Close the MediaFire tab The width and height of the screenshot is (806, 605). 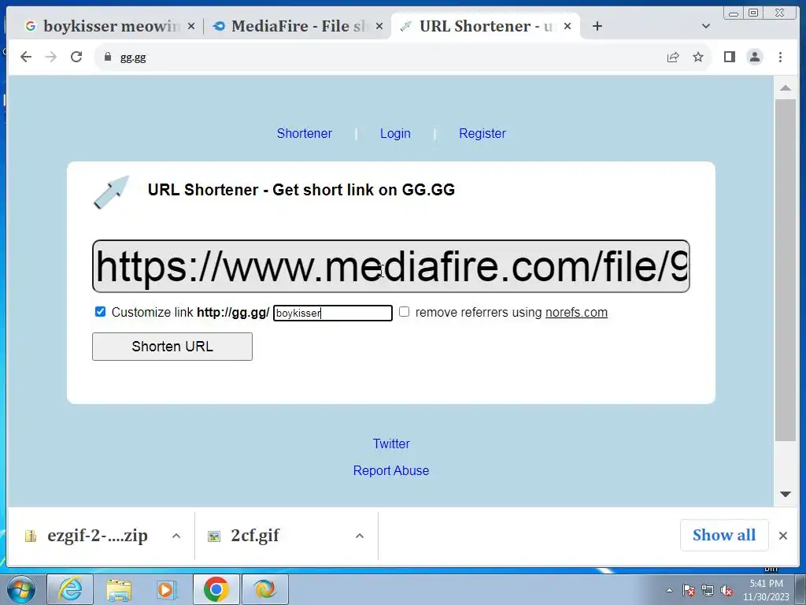pos(379,26)
